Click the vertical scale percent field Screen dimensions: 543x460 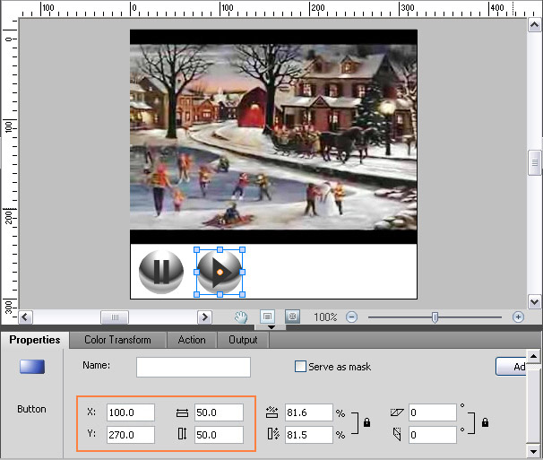pyautogui.click(x=309, y=435)
